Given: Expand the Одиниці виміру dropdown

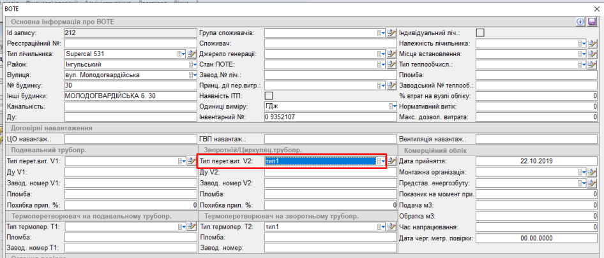Looking at the screenshot, I should pyautogui.click(x=392, y=106).
